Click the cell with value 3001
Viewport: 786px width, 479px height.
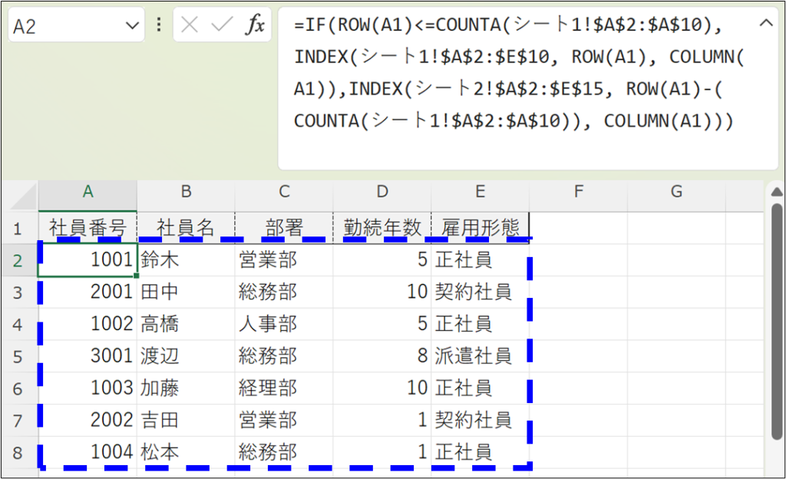point(88,355)
